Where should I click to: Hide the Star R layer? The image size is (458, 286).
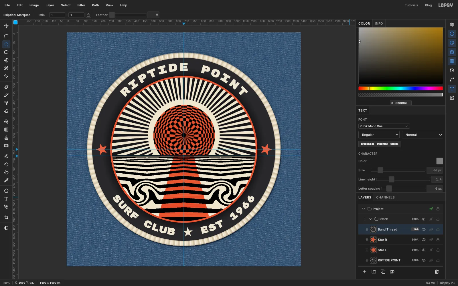pyautogui.click(x=424, y=240)
